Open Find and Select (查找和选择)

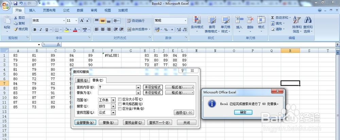pyautogui.click(x=308, y=24)
